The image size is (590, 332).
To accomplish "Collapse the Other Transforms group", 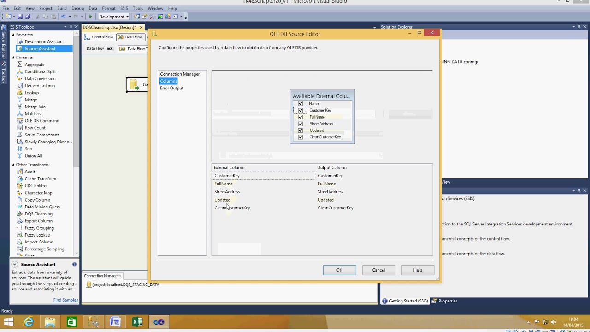I will coord(13,165).
